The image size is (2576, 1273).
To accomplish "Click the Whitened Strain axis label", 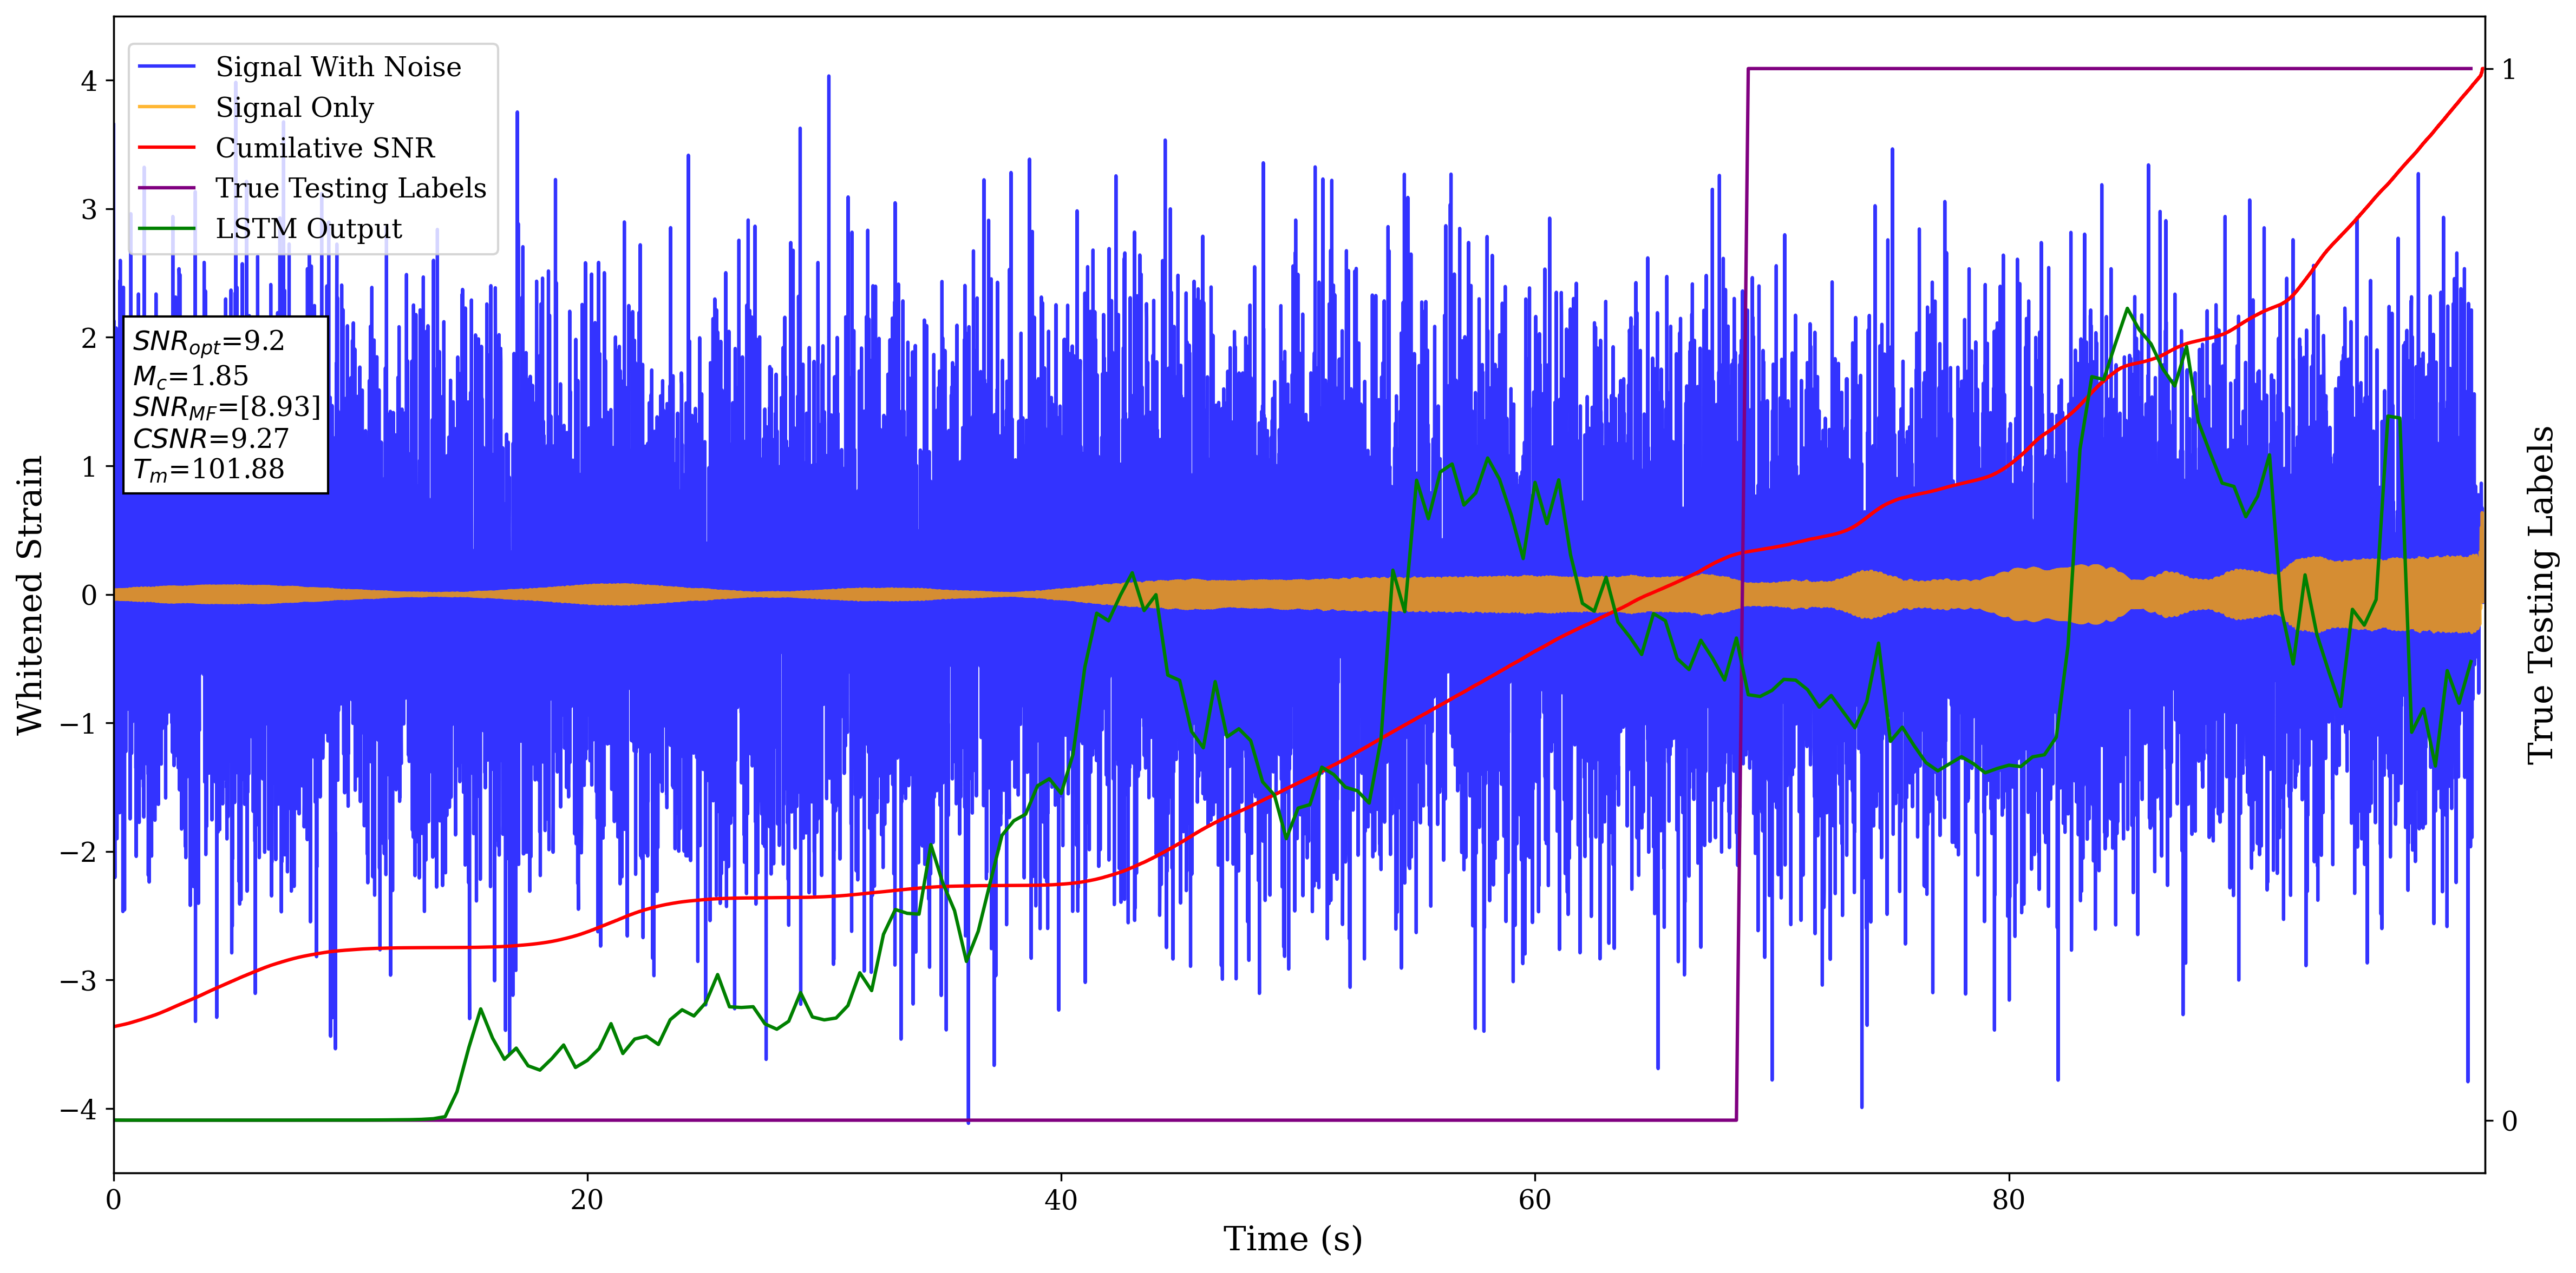I will pos(30,595).
